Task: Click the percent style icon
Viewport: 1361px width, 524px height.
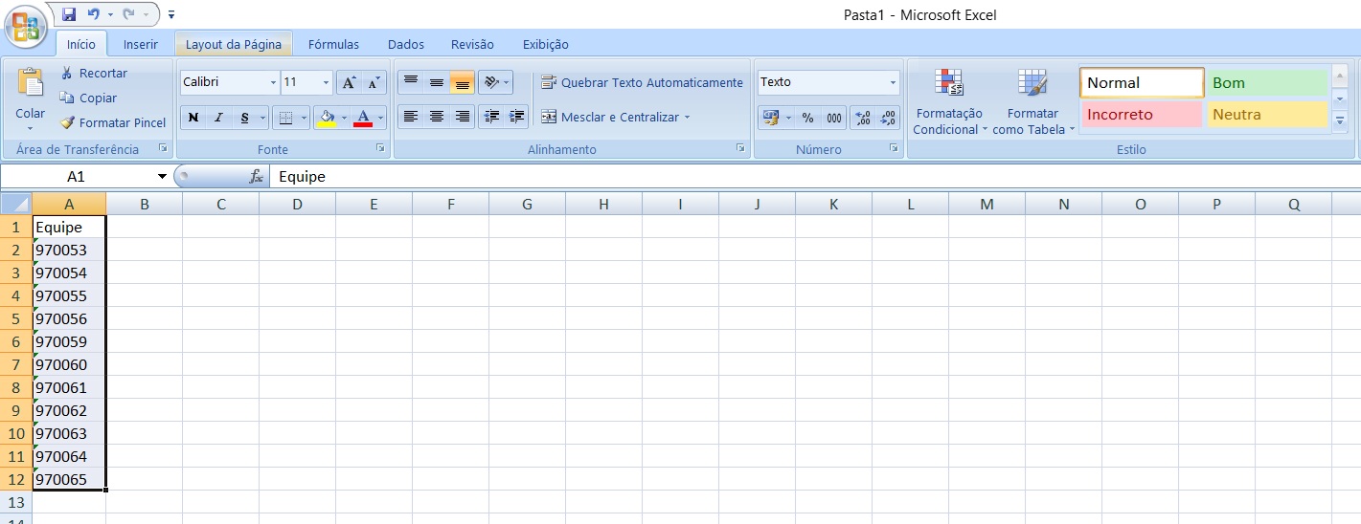Action: pyautogui.click(x=807, y=118)
